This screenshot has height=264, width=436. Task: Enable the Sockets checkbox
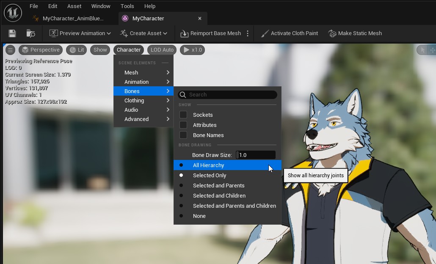pyautogui.click(x=183, y=115)
